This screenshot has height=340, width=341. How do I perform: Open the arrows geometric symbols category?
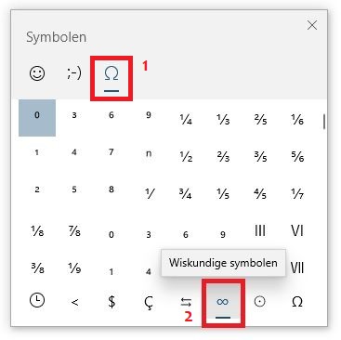[186, 301]
